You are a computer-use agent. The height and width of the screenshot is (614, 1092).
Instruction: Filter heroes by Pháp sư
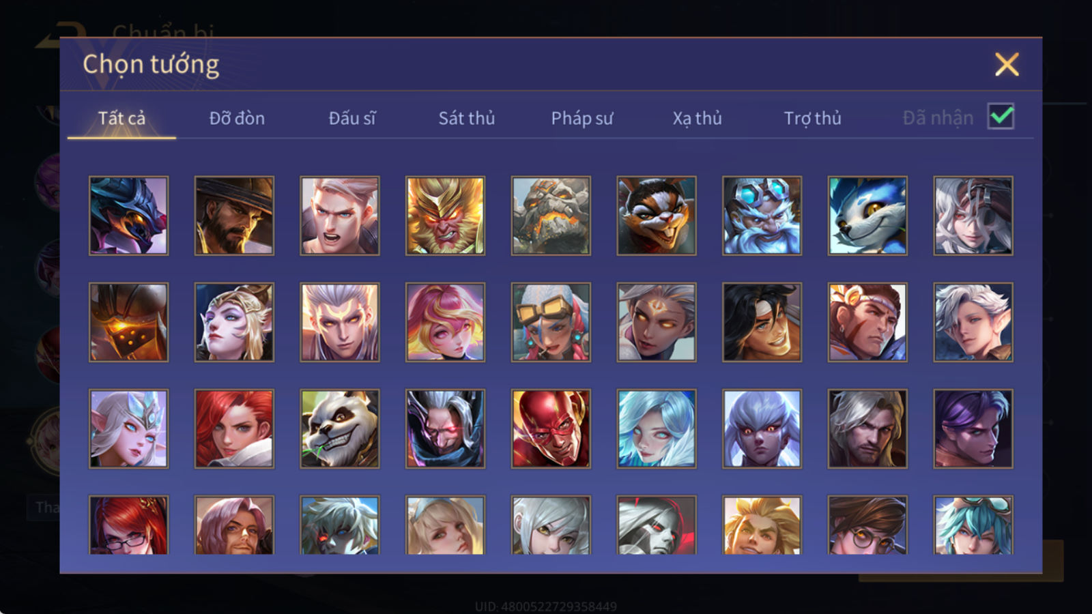point(582,118)
